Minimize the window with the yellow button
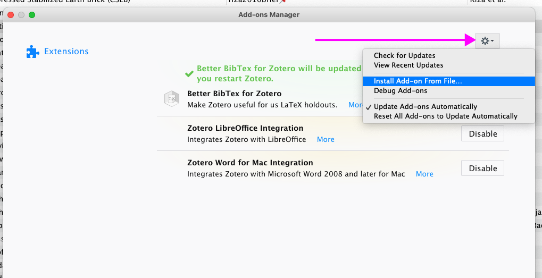Viewport: 542px width, 278px height. coord(22,15)
